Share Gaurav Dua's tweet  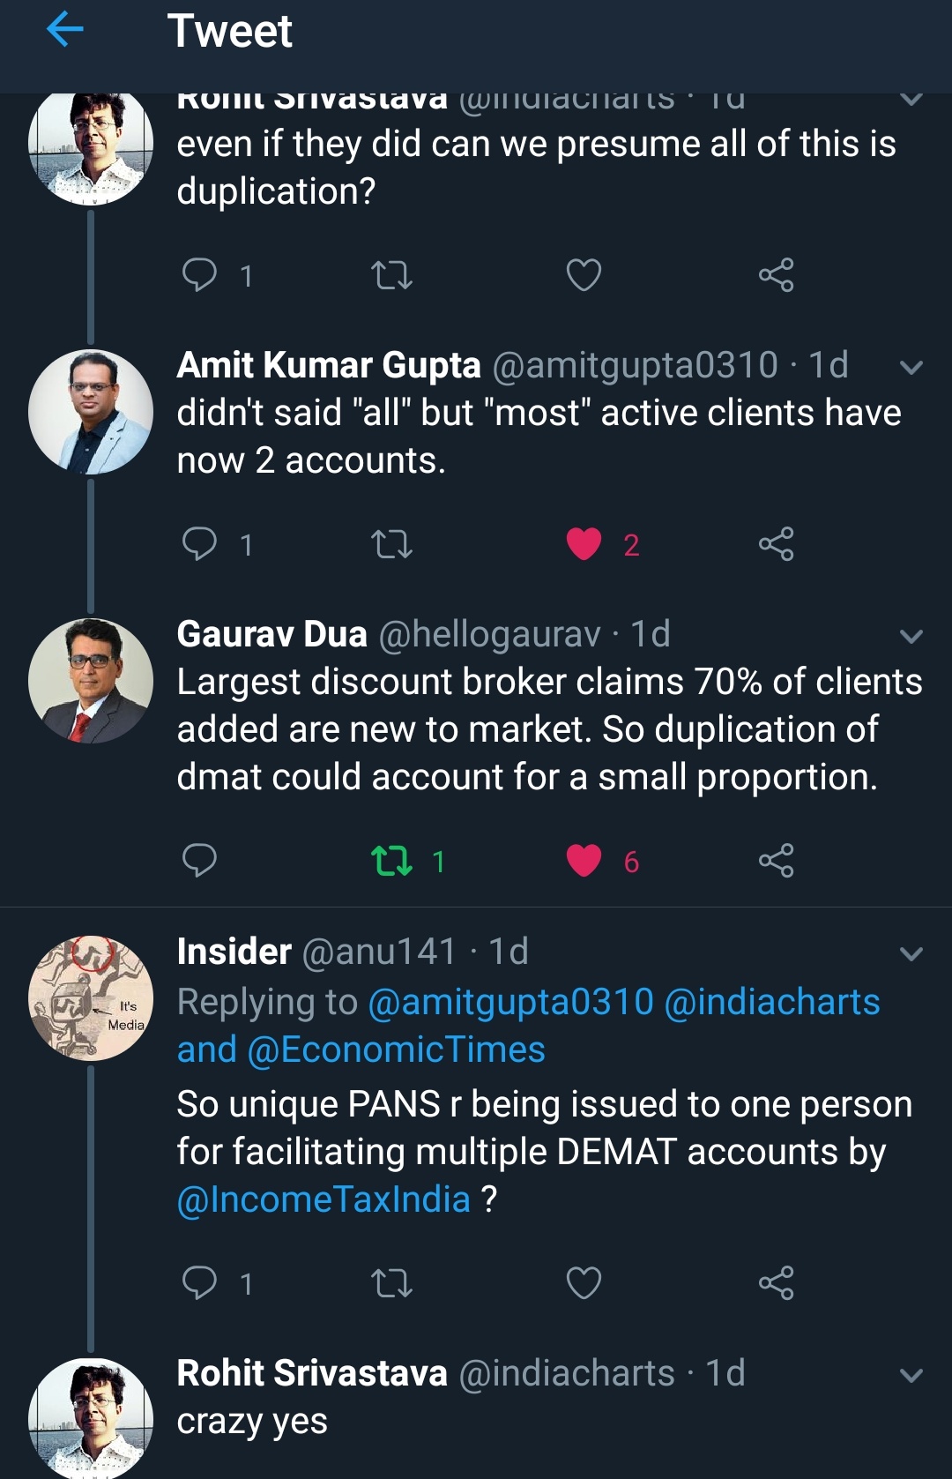776,860
